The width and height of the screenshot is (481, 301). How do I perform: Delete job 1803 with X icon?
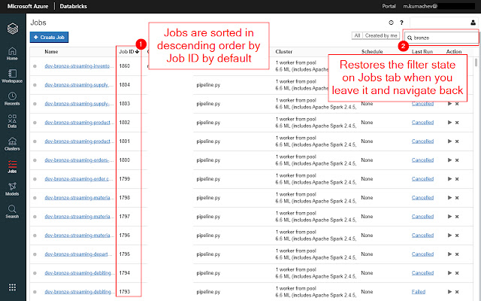click(457, 104)
